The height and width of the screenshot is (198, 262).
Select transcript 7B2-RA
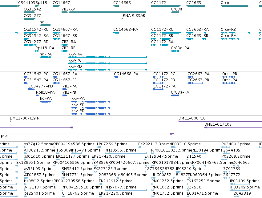click(x=65, y=45)
